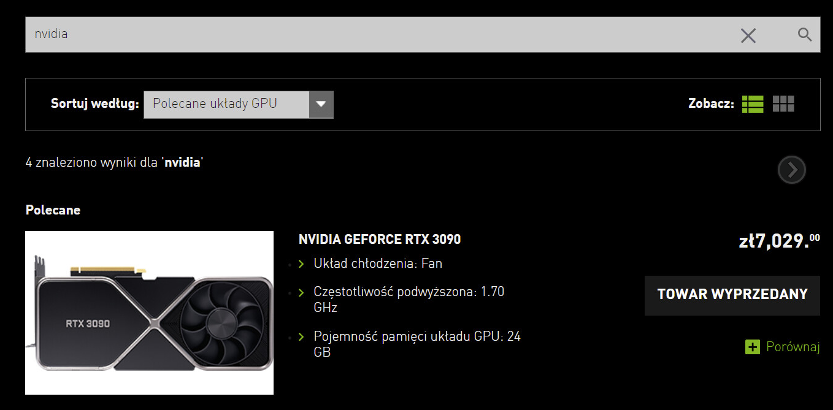The width and height of the screenshot is (833, 410).
Task: Select the Polecane section heading
Action: pos(53,210)
